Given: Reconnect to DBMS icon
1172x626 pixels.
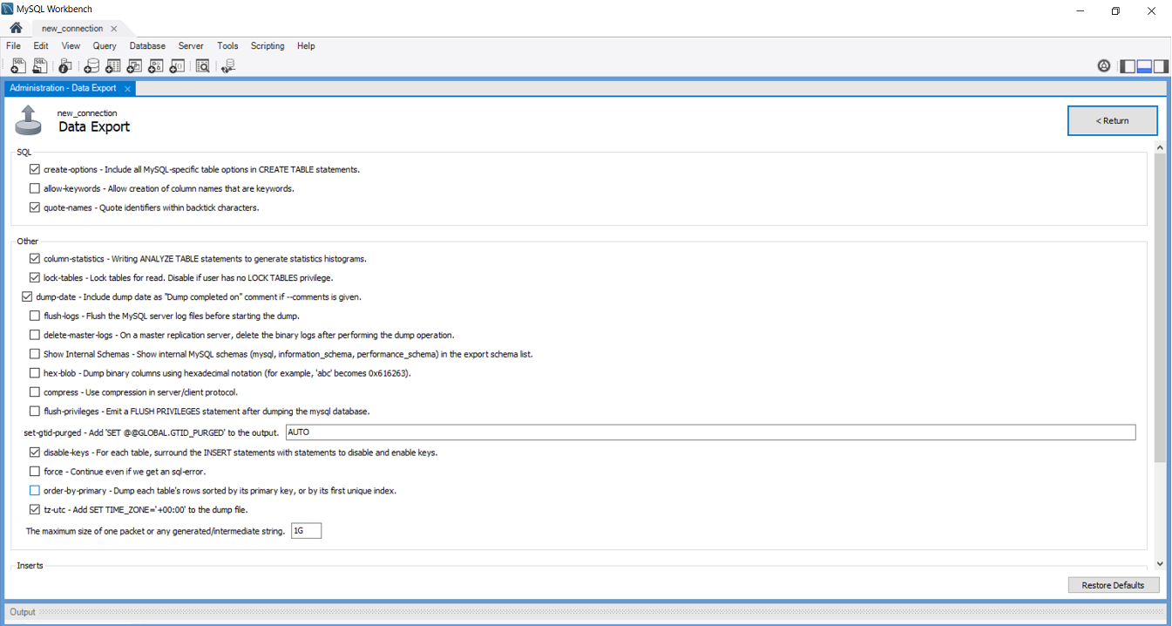Looking at the screenshot, I should [x=228, y=65].
